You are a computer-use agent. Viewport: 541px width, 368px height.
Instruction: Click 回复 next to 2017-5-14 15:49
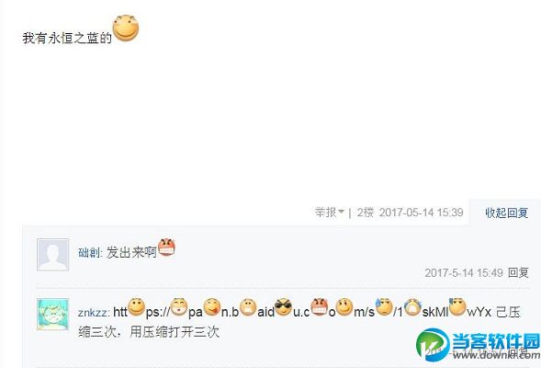tap(518, 272)
